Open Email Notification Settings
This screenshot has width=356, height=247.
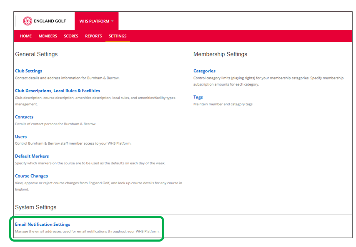click(42, 224)
